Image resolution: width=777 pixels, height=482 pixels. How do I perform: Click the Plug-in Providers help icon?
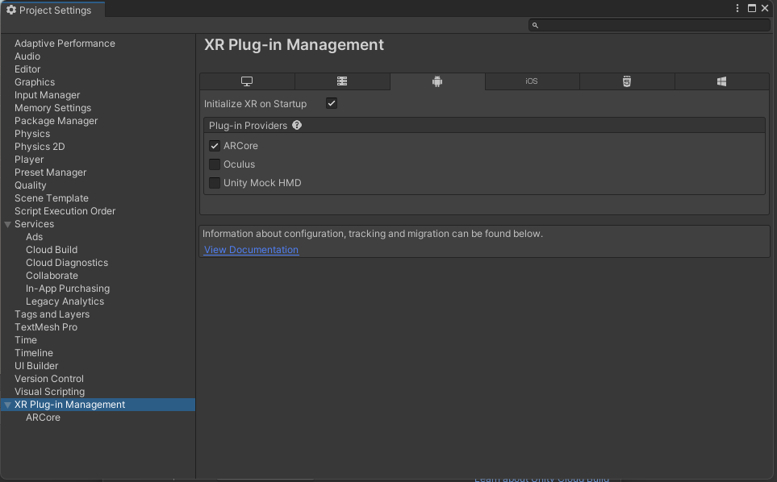point(297,125)
